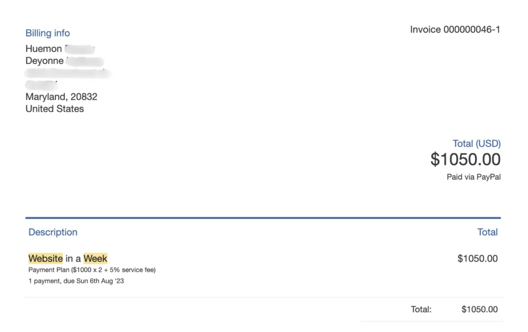The width and height of the screenshot is (528, 332).
Task: Click the blue horizontal divider line
Action: point(263,218)
